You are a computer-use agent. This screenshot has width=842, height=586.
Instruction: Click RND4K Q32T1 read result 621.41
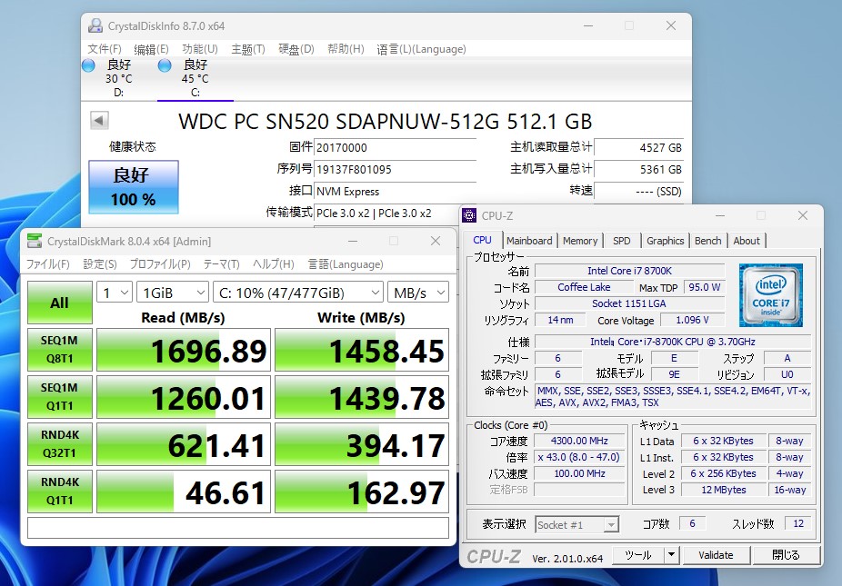tap(184, 444)
